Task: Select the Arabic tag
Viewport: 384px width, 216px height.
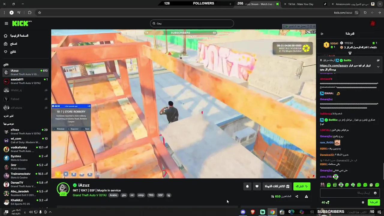Action: coord(113,195)
